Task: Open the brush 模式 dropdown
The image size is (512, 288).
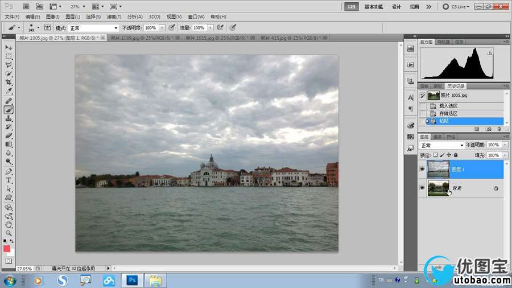Action: [x=93, y=28]
